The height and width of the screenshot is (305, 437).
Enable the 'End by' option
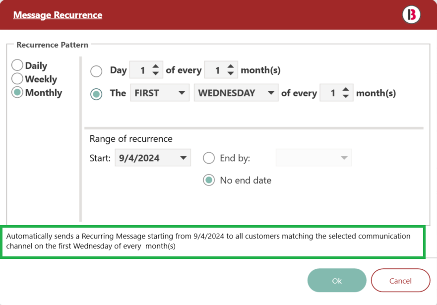click(209, 158)
